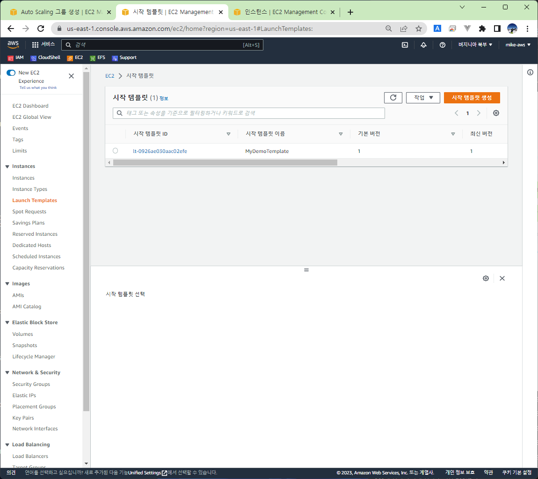Image resolution: width=538 pixels, height=479 pixels.
Task: Open Chrome three-dot menu
Action: (x=527, y=29)
